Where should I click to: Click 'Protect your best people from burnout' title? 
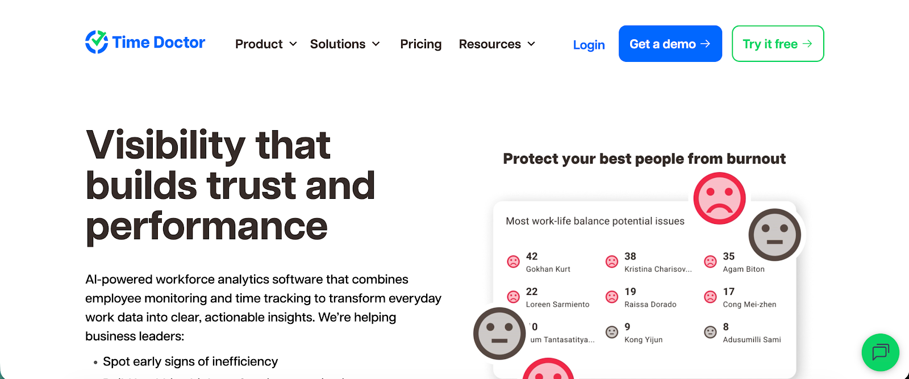click(644, 159)
